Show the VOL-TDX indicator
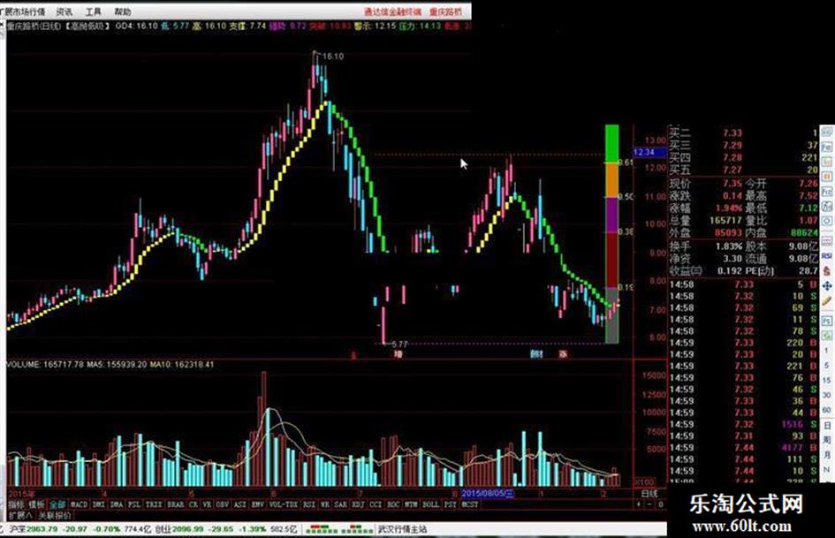This screenshot has width=835, height=538. point(284,504)
